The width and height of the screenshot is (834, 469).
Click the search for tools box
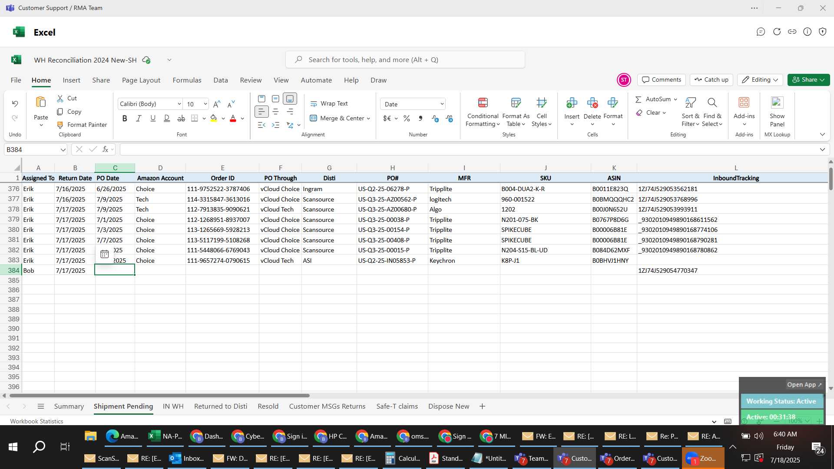coord(405,60)
